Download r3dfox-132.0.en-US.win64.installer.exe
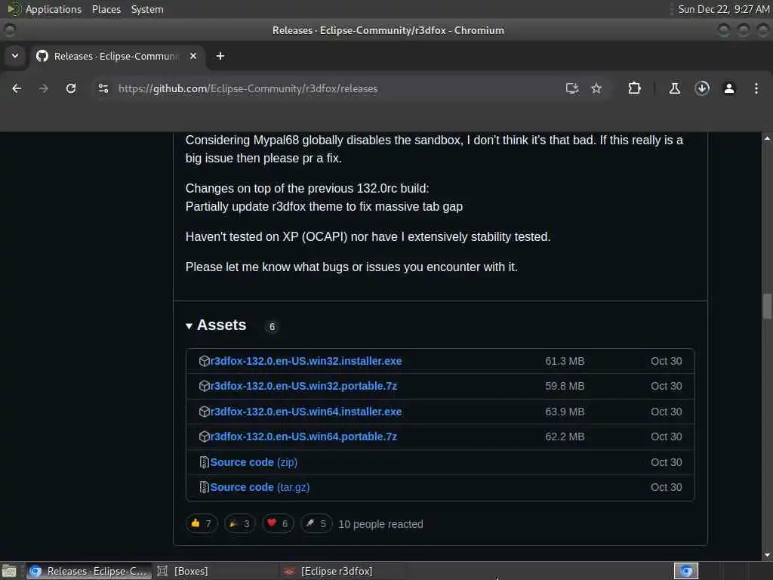This screenshot has width=773, height=580. [306, 412]
